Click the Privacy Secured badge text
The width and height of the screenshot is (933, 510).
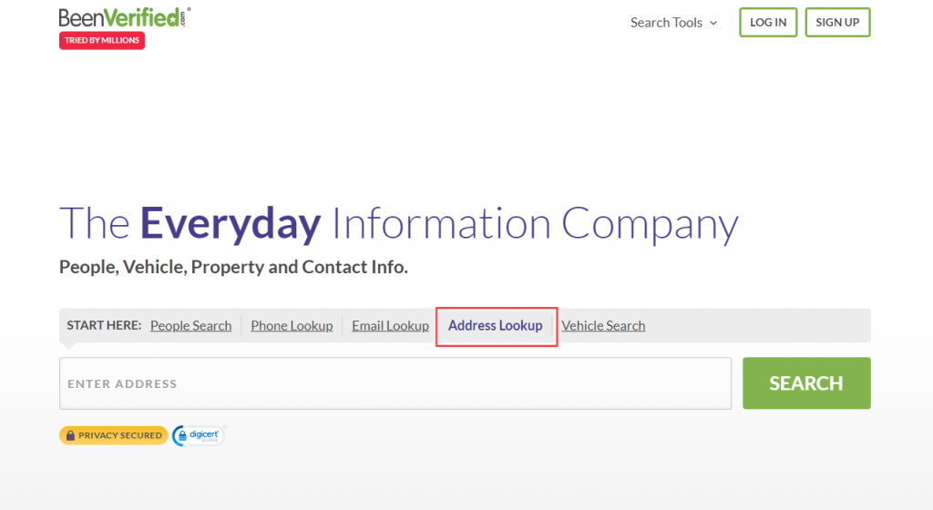119,435
